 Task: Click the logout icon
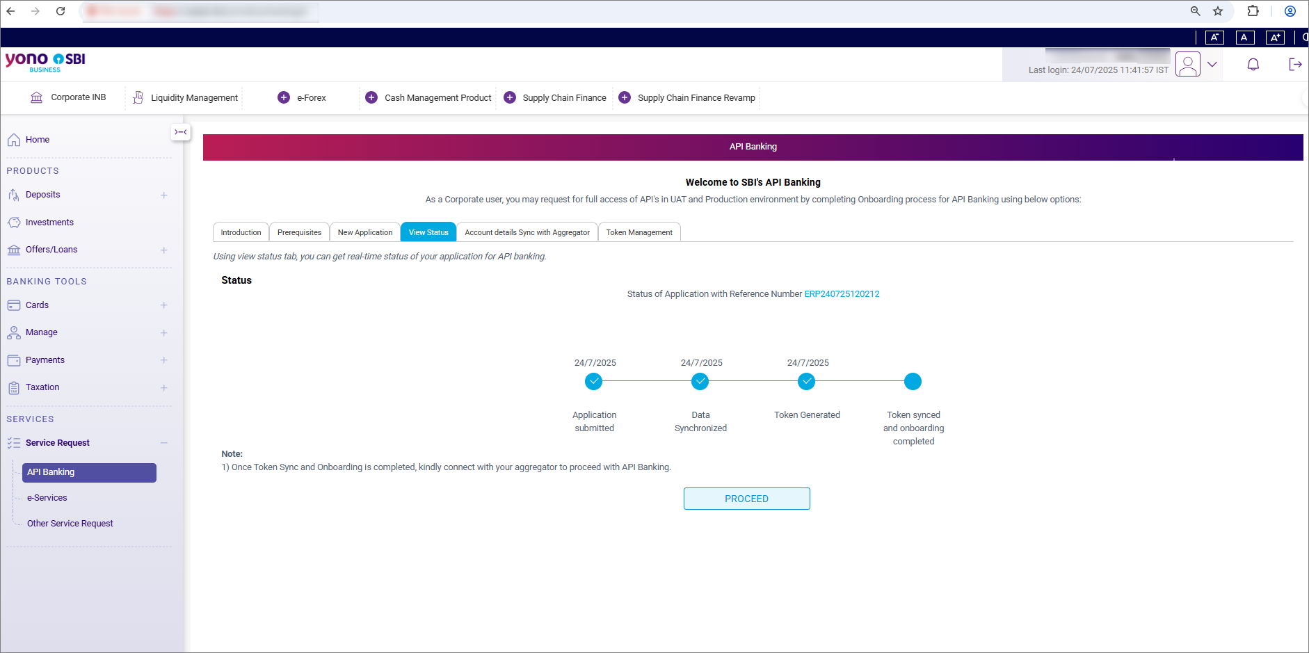(1295, 65)
